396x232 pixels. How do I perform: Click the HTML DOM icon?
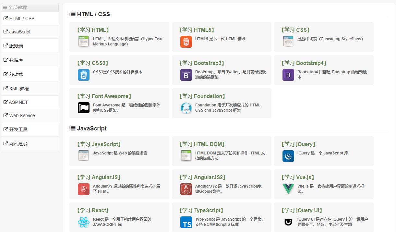[186, 156]
